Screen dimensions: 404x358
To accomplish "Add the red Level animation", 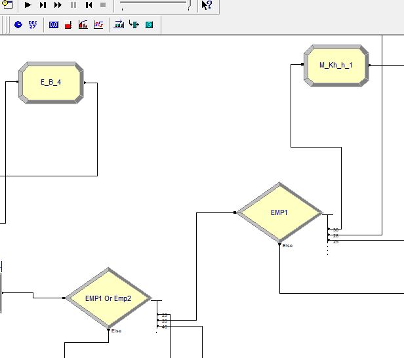I will coord(68,25).
